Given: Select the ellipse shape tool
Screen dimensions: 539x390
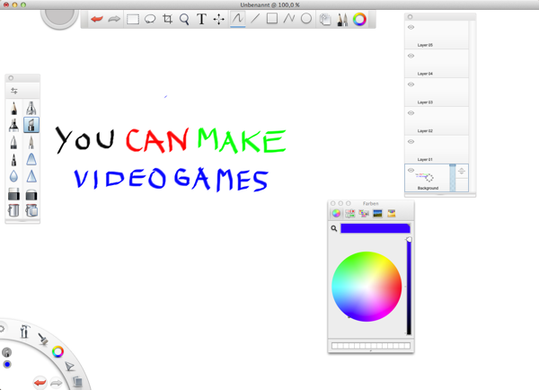Looking at the screenshot, I should 306,18.
